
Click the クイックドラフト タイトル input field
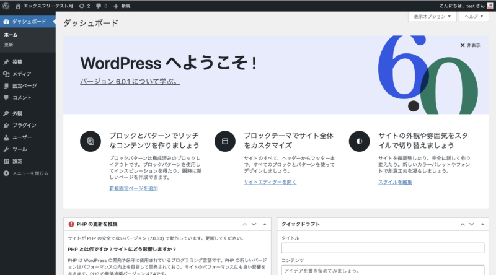[383, 248]
